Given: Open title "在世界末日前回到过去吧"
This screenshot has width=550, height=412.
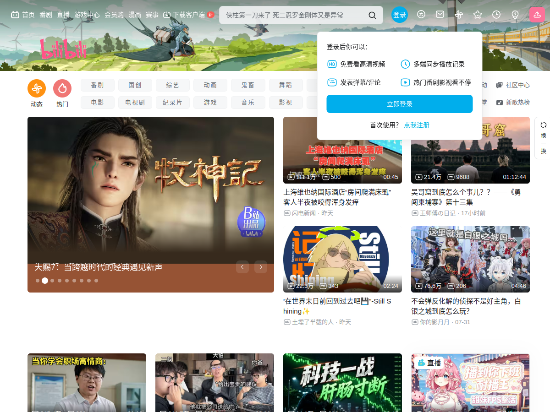Looking at the screenshot, I should click(337, 306).
